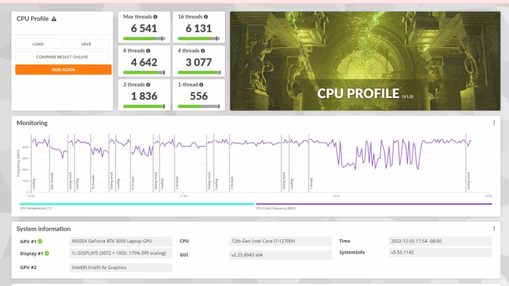Open the 1-thread info icon

[201, 85]
